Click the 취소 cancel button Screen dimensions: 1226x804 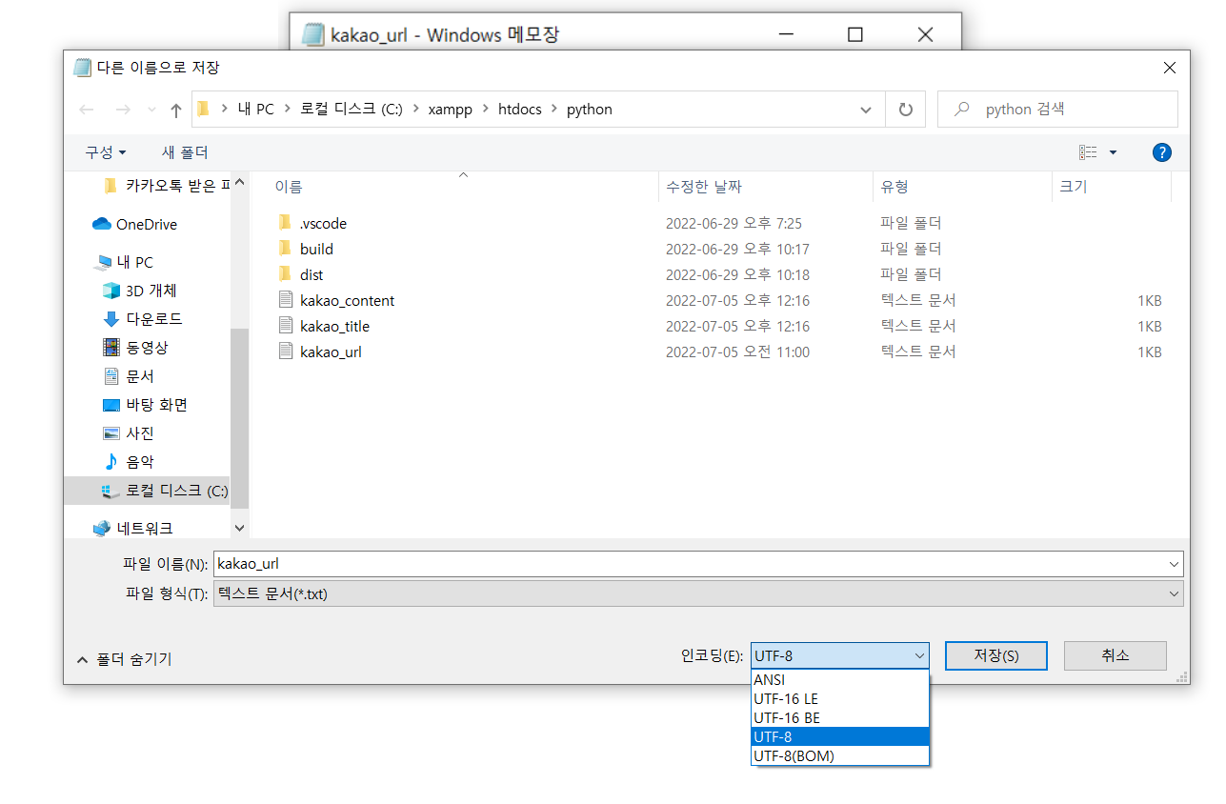click(x=1115, y=655)
